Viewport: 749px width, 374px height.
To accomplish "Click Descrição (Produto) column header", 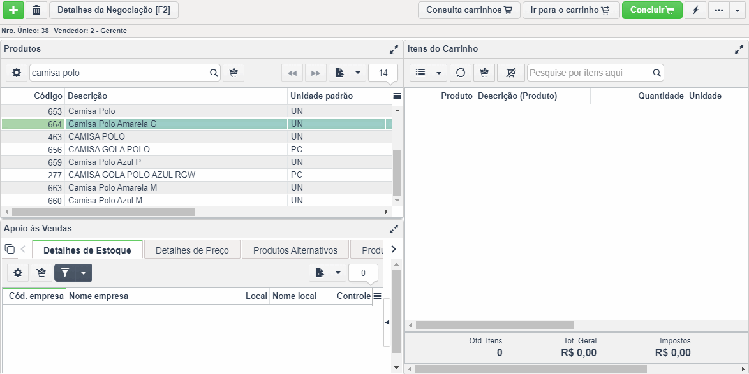I will point(533,96).
